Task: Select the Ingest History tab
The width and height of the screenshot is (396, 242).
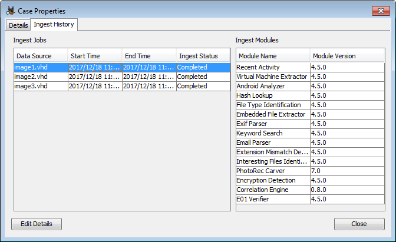Action: [54, 25]
